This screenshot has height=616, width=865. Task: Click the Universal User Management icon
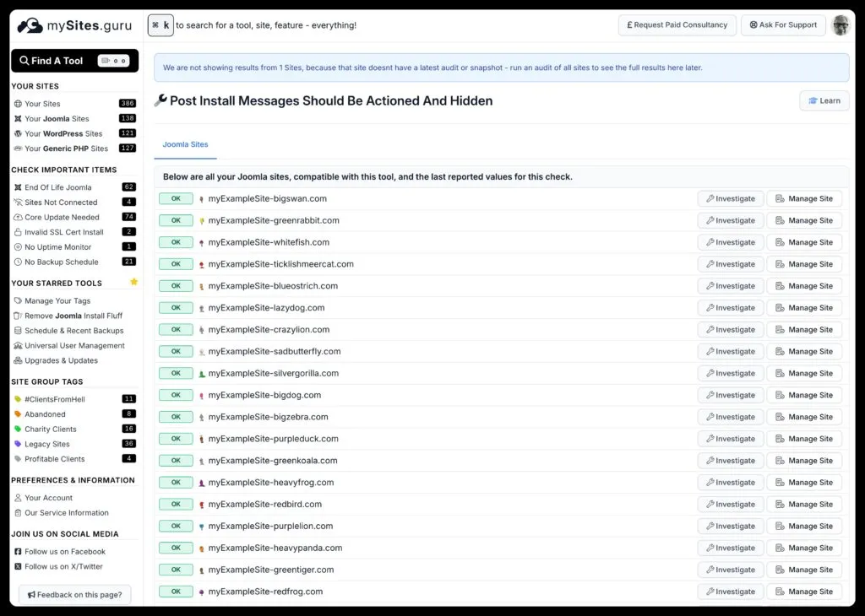16,345
